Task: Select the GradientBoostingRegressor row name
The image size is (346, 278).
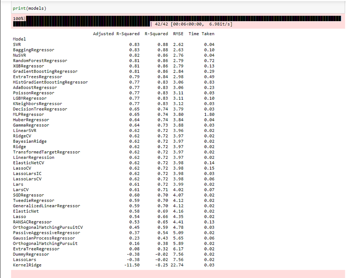Action: click(x=45, y=71)
